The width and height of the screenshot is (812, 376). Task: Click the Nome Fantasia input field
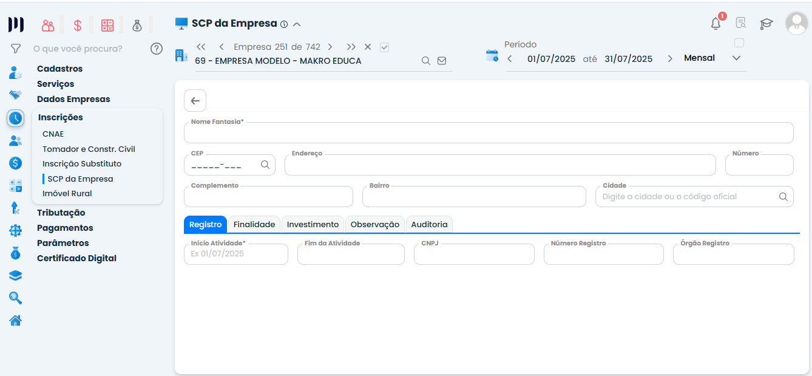(x=488, y=133)
